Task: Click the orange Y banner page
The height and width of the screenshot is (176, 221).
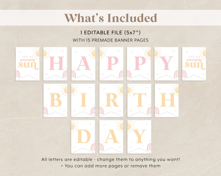Action: pos(139,137)
